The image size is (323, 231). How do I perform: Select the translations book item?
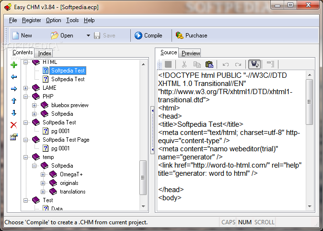click(x=72, y=192)
